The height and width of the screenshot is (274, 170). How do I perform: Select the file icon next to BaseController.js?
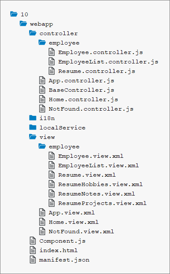[42, 90]
